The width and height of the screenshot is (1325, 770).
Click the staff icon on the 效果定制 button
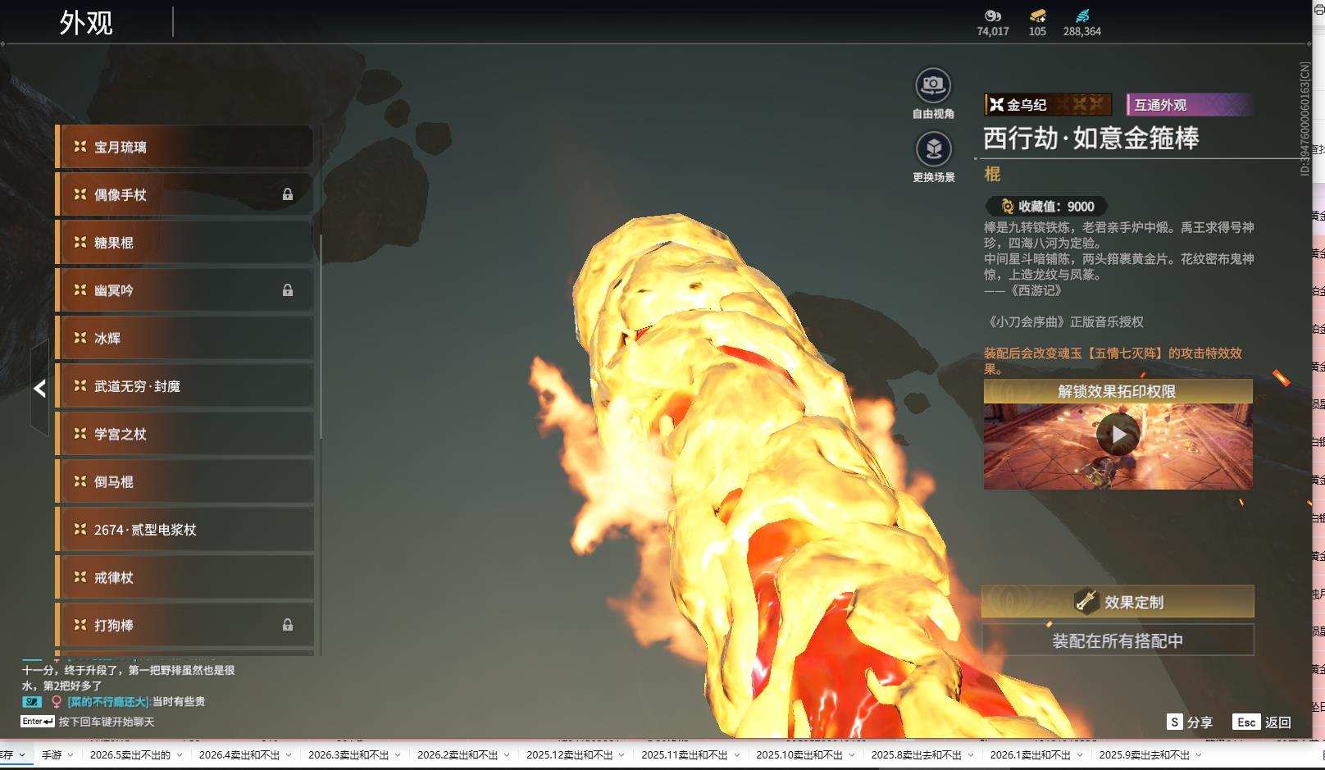[x=1086, y=601]
